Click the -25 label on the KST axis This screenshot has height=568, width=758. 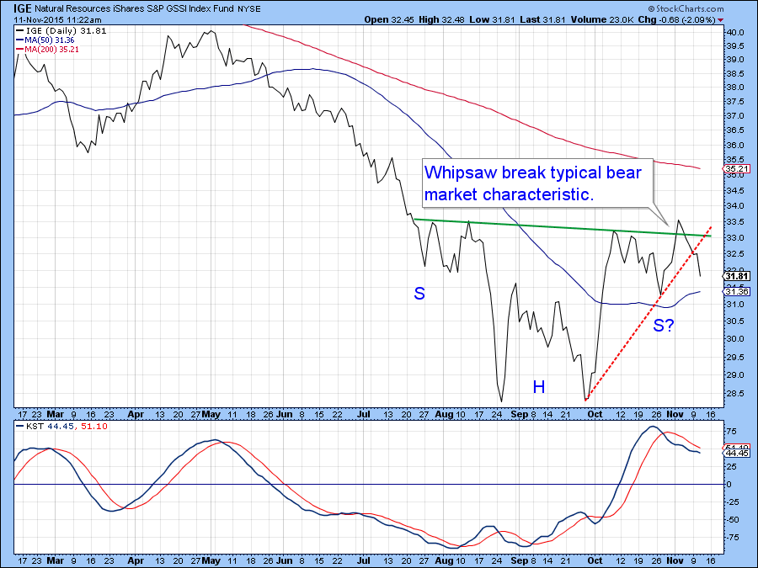(x=733, y=502)
